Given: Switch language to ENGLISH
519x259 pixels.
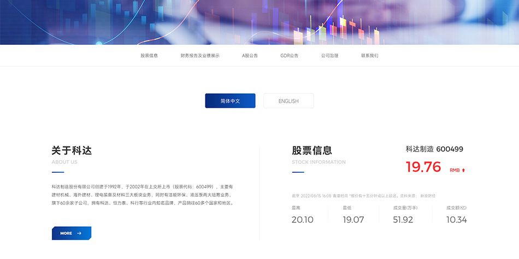Looking at the screenshot, I should coord(288,101).
